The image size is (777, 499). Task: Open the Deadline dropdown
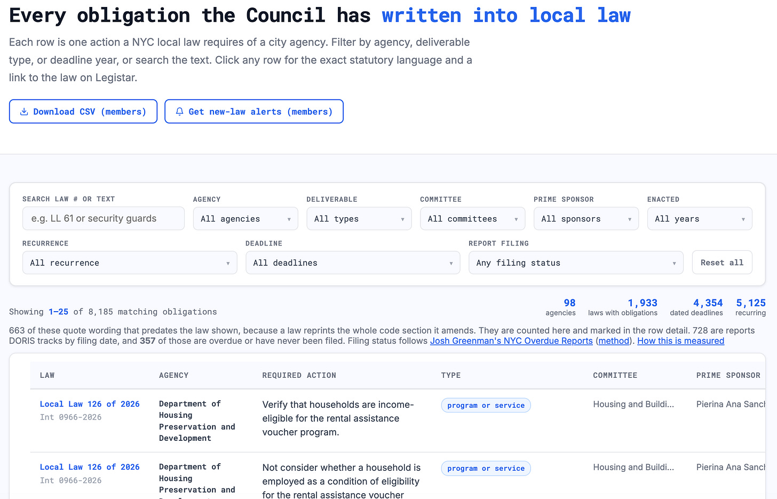[x=353, y=263]
